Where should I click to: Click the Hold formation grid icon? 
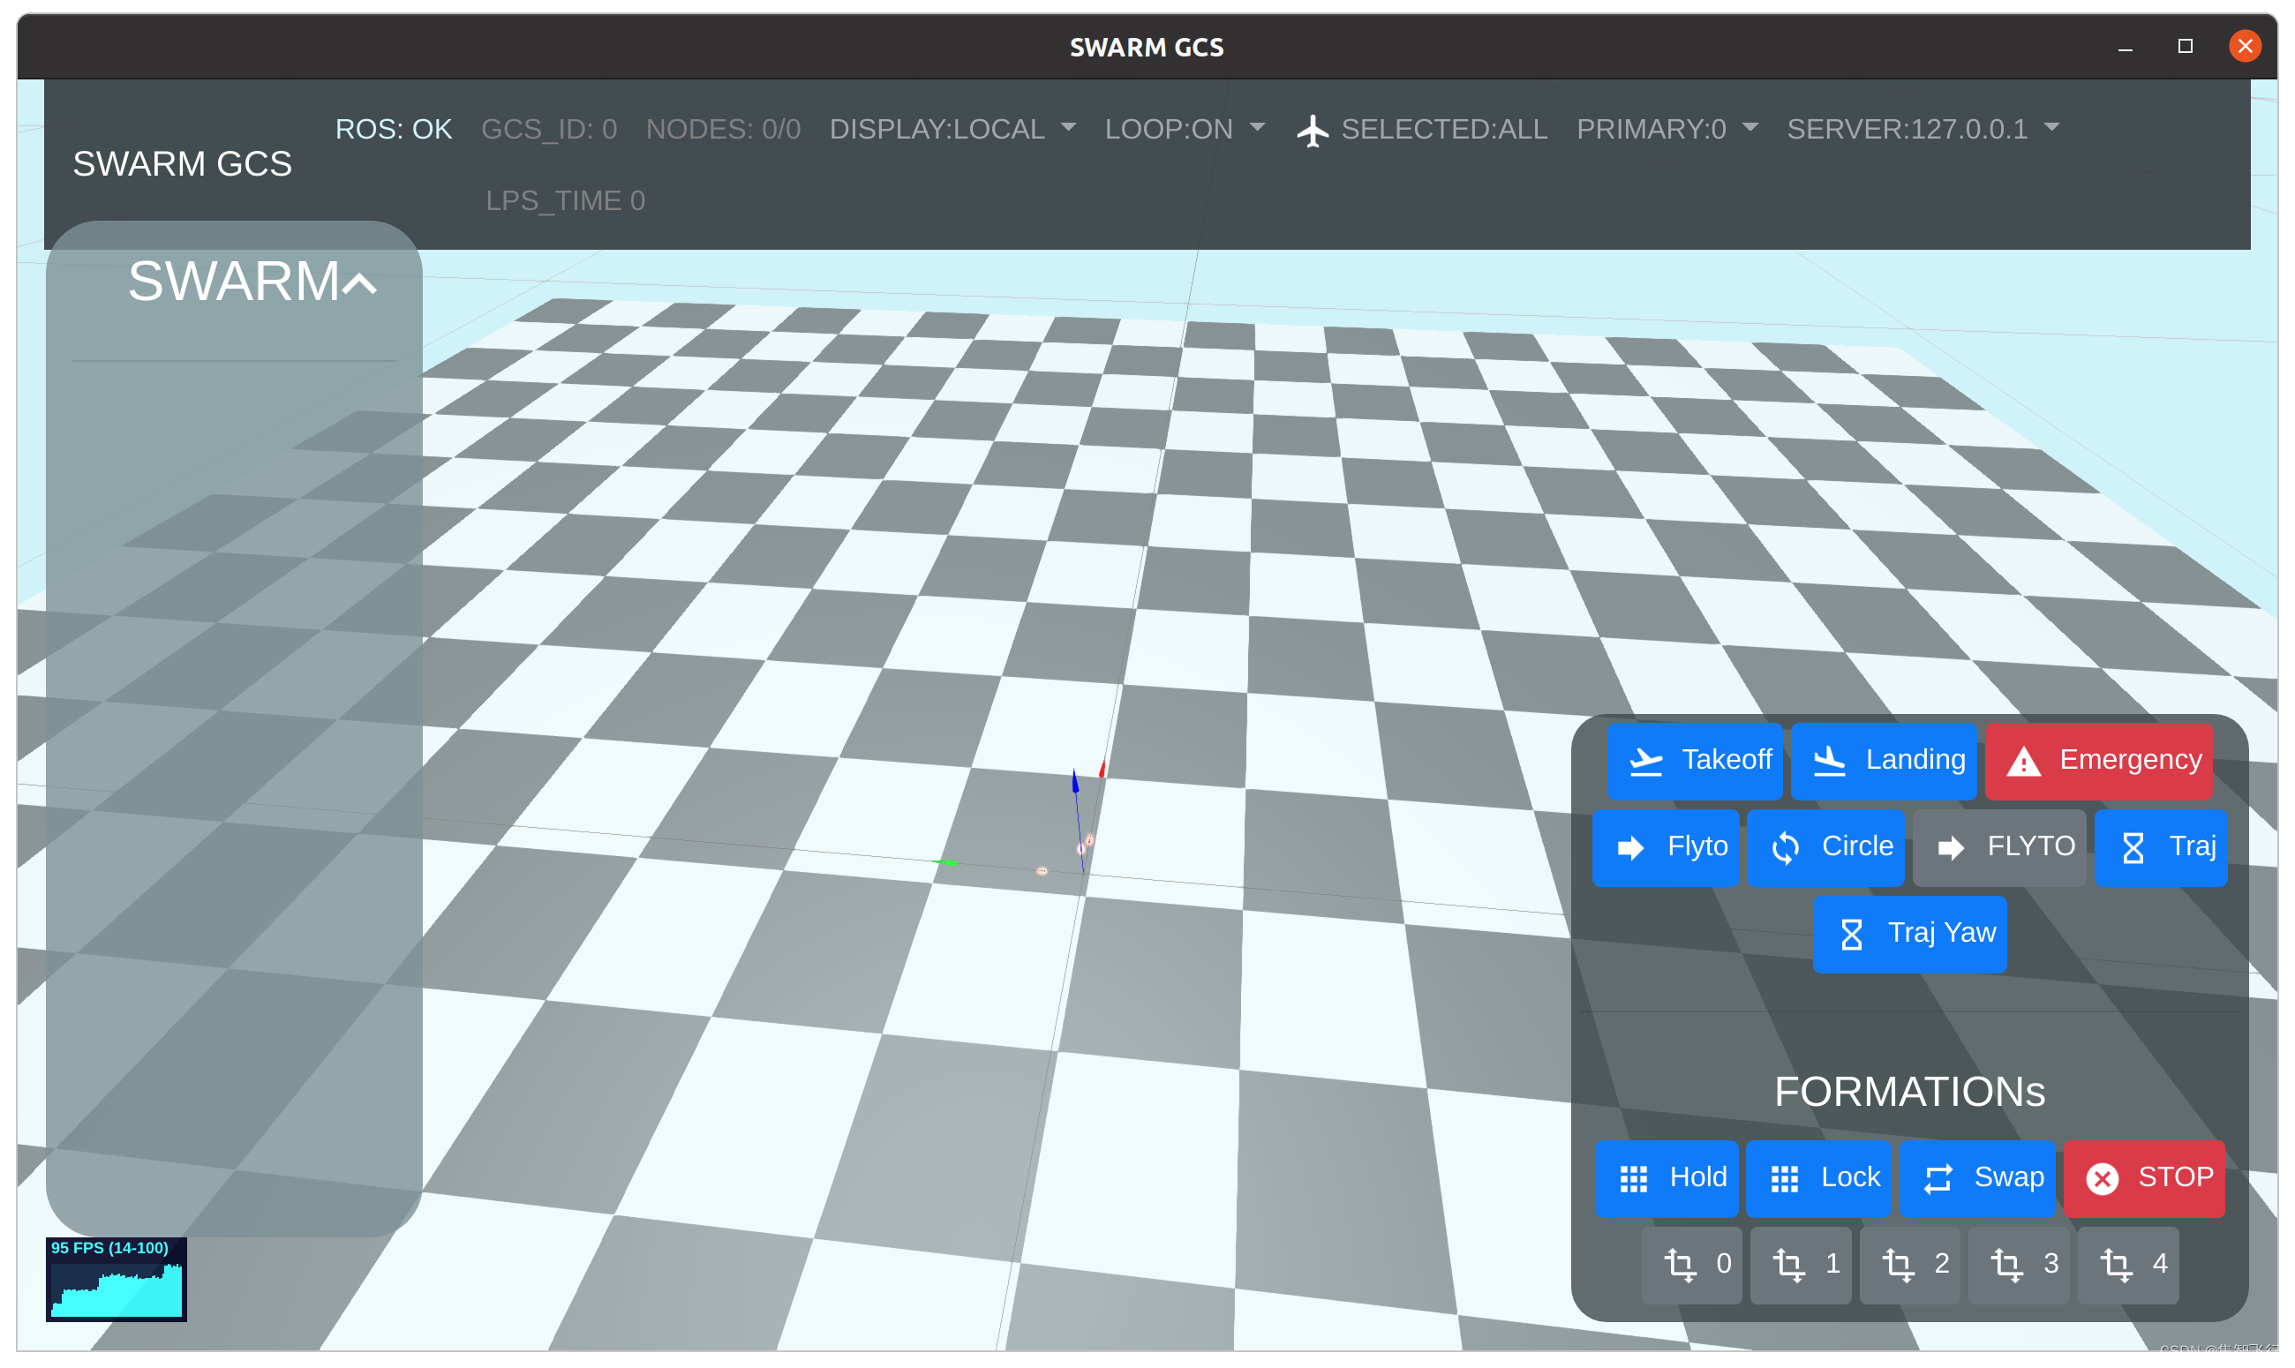click(x=1634, y=1179)
